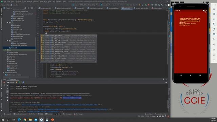Click the hot reload lightning icon in toolbar
217x122 pixels.
(140, 5)
